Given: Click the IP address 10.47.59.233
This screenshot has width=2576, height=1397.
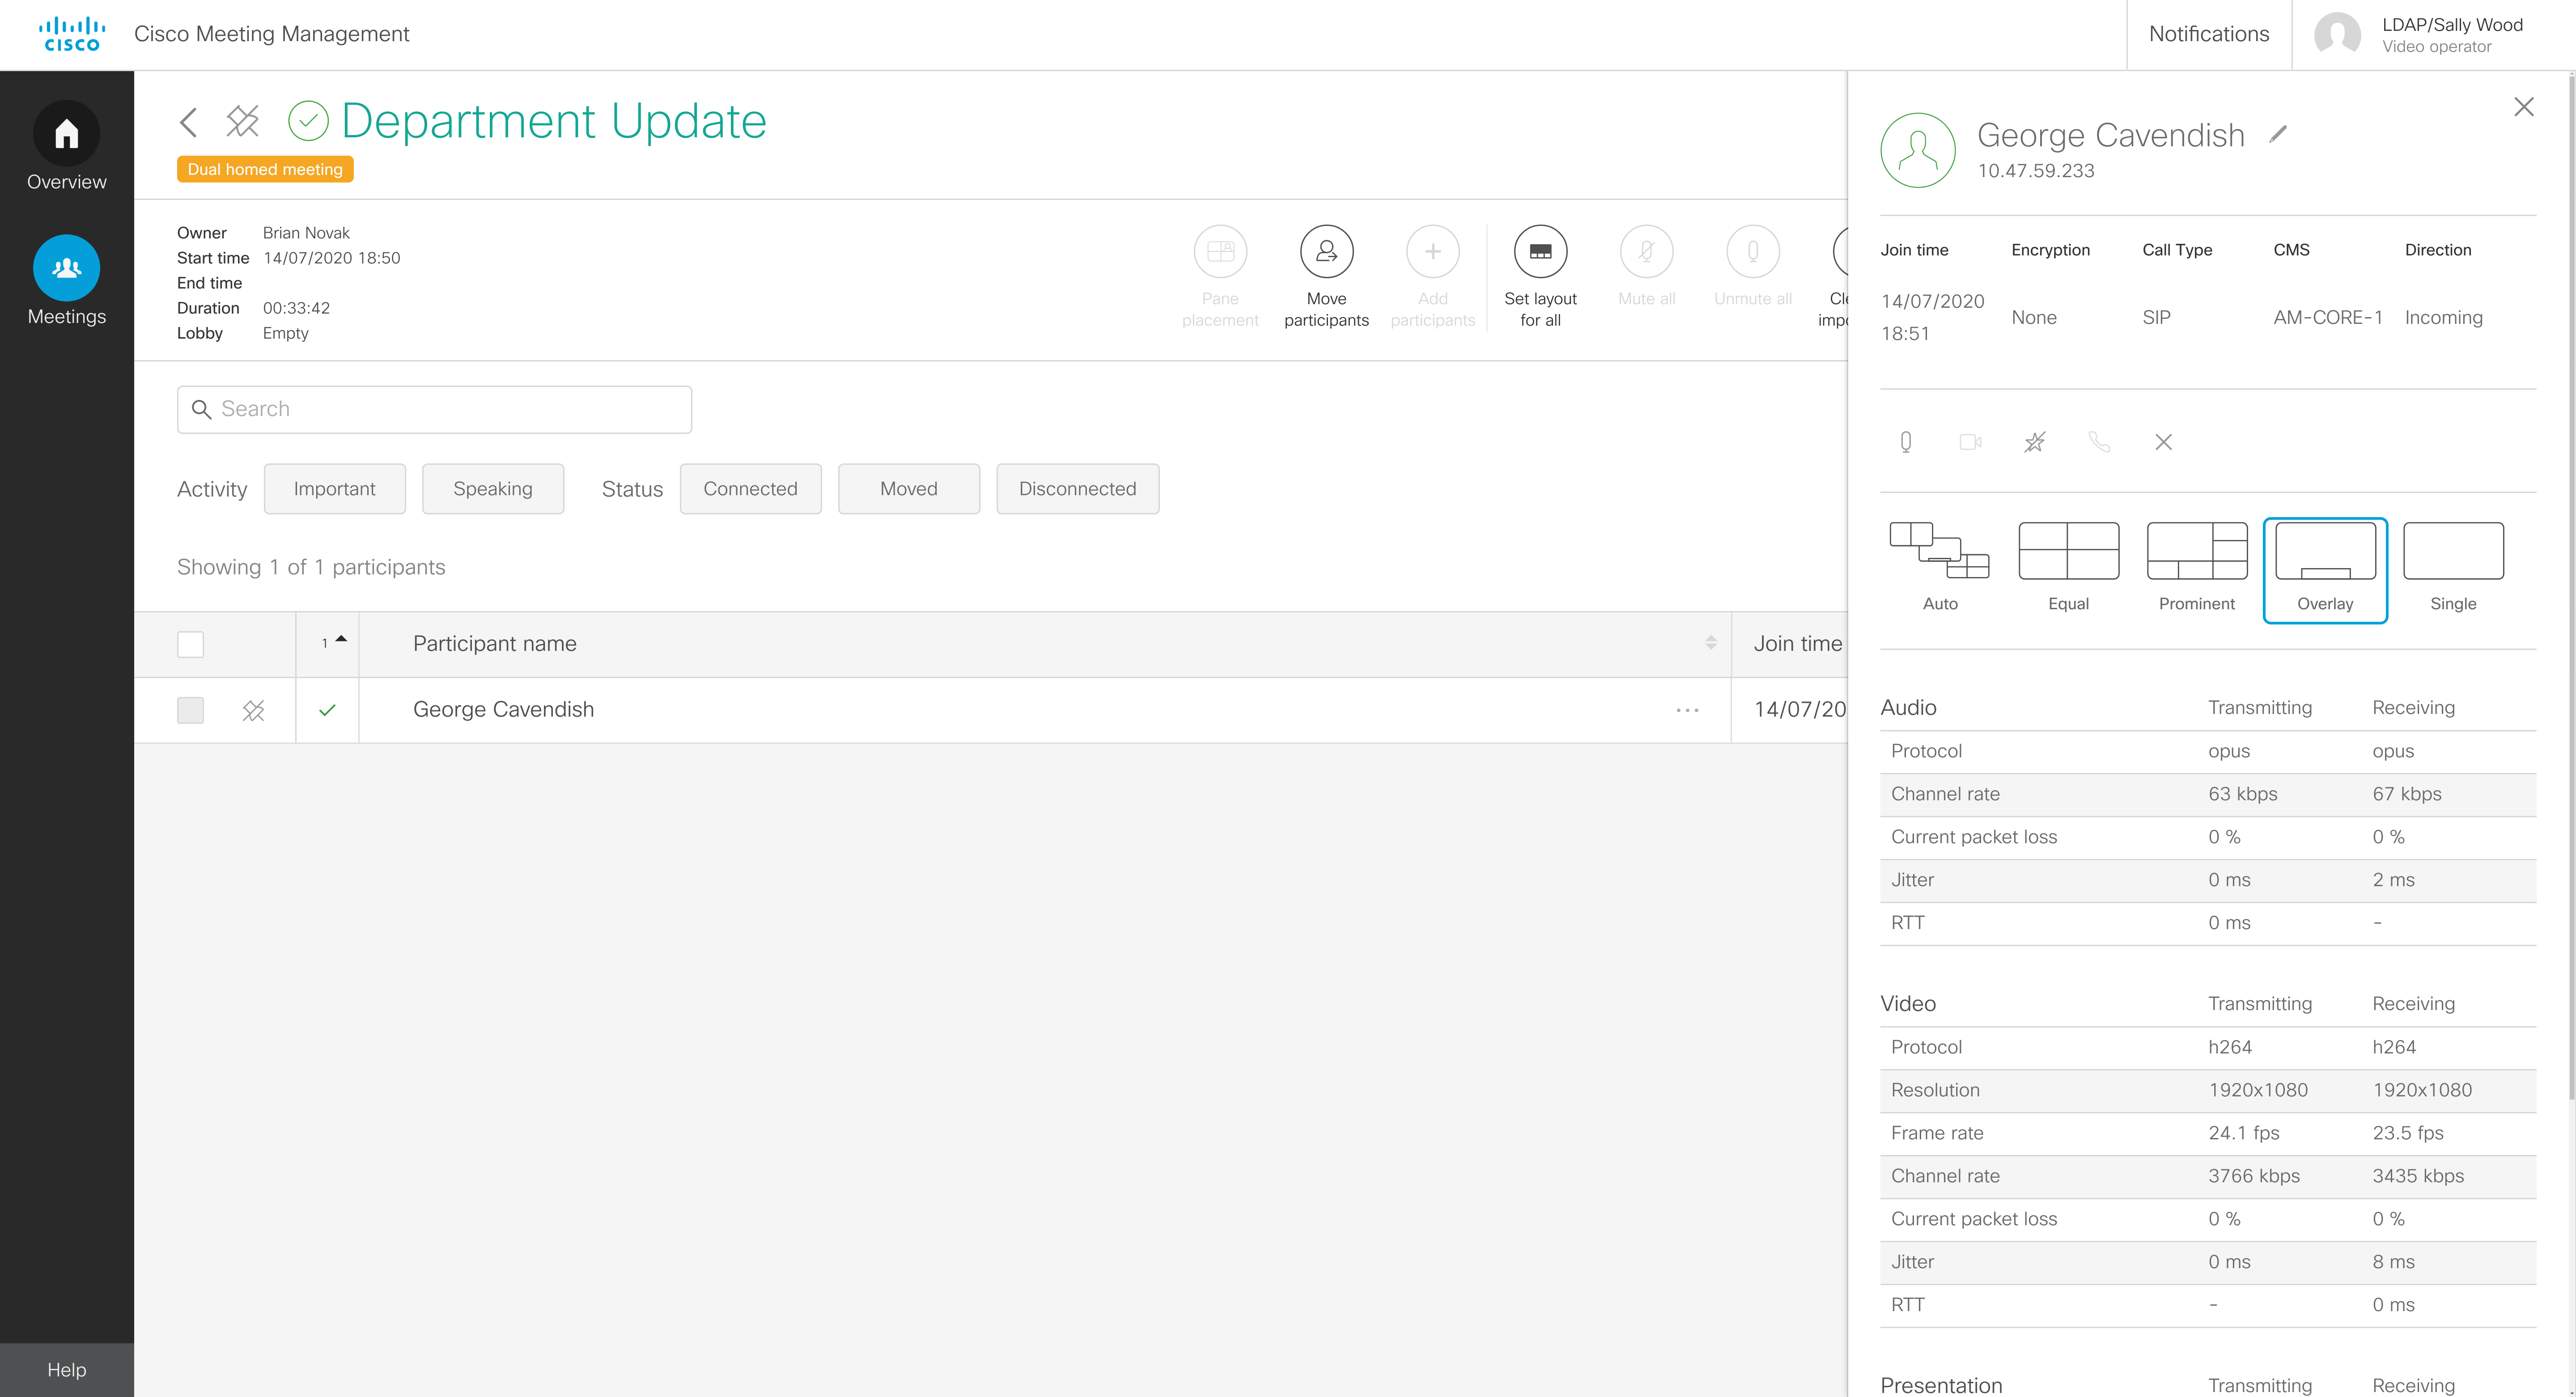Looking at the screenshot, I should pos(2035,171).
